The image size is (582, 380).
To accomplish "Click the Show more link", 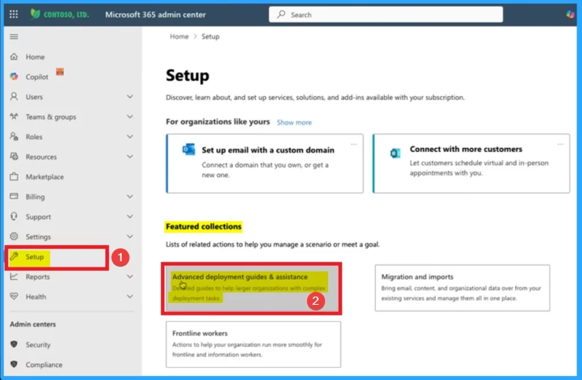I will click(x=294, y=123).
